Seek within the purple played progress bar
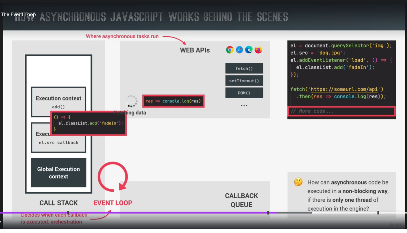This screenshot has height=233, width=407. coord(157,213)
